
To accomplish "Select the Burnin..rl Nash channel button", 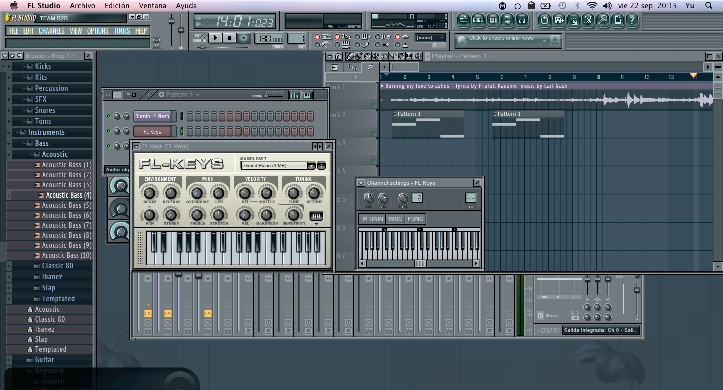I will click(152, 116).
